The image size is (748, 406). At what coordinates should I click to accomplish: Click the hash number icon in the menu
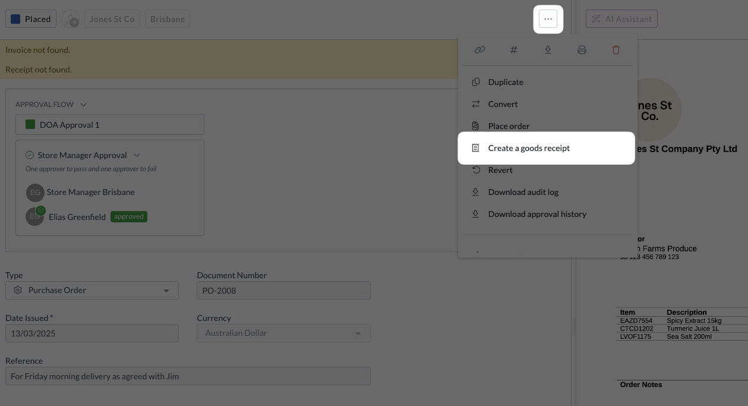[514, 50]
